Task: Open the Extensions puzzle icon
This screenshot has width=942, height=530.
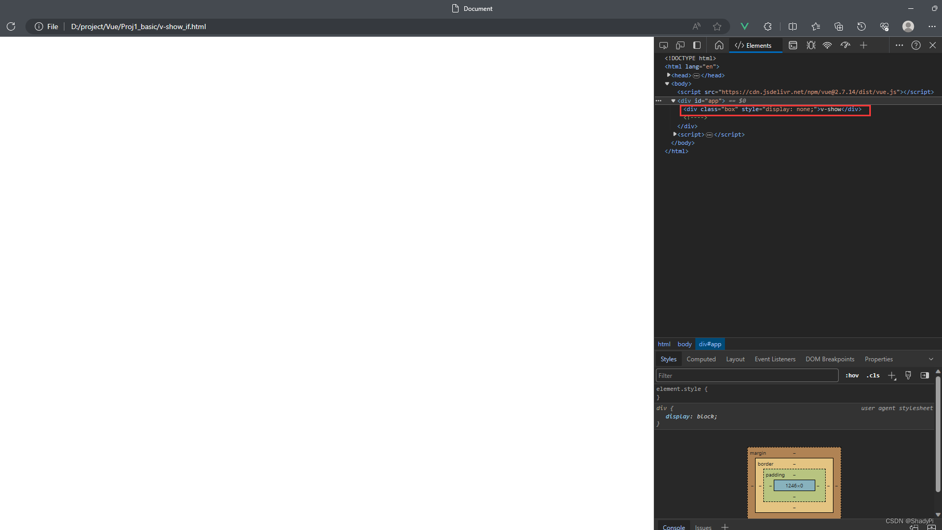Action: coord(768,26)
